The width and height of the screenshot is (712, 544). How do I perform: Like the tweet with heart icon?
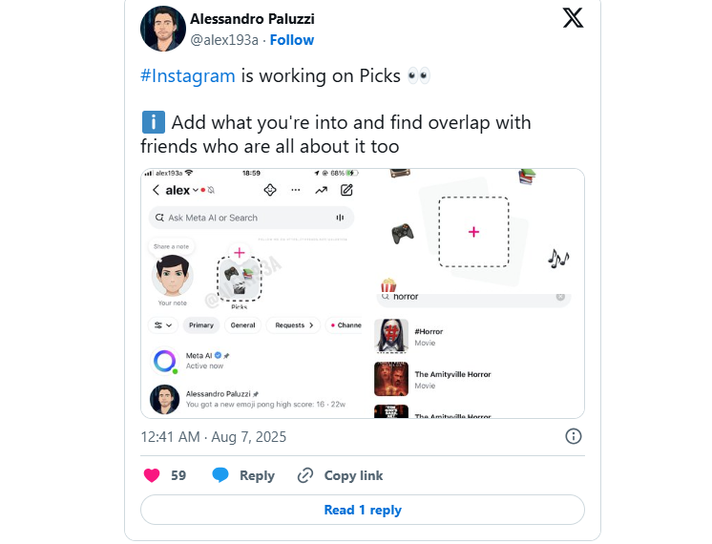click(x=152, y=475)
